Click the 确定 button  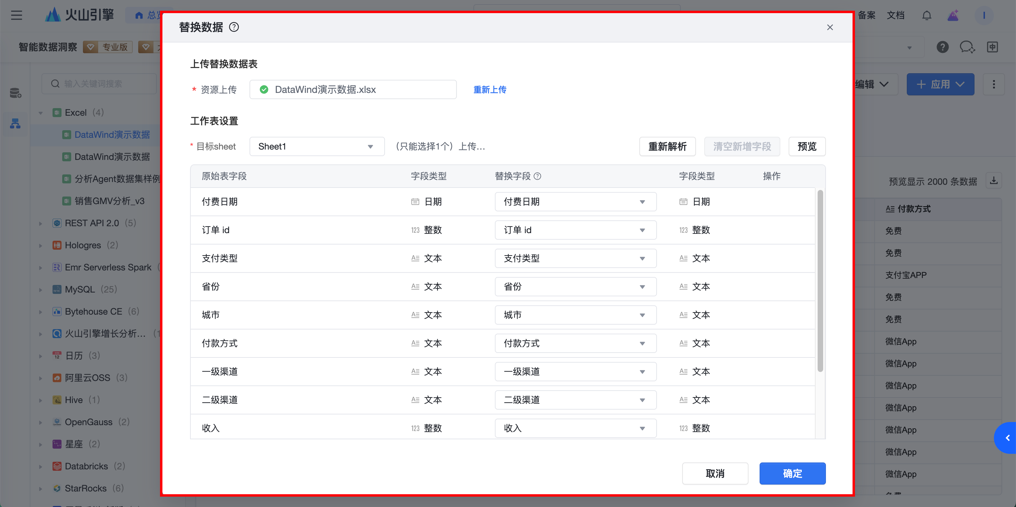792,473
